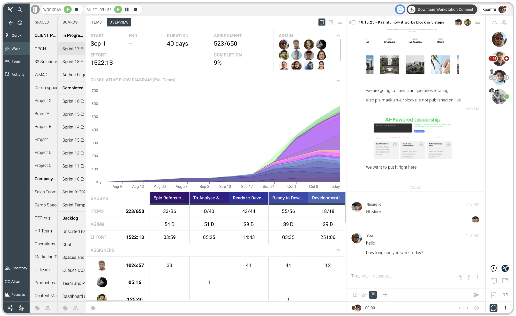Tick the checkbox beside the chat title
The image size is (516, 316).
point(354,22)
